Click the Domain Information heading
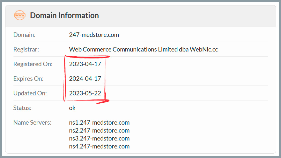281x158 pixels. (64, 15)
